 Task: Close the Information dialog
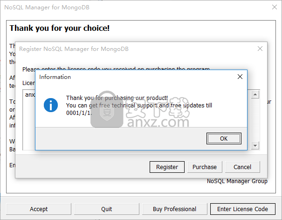point(240,77)
